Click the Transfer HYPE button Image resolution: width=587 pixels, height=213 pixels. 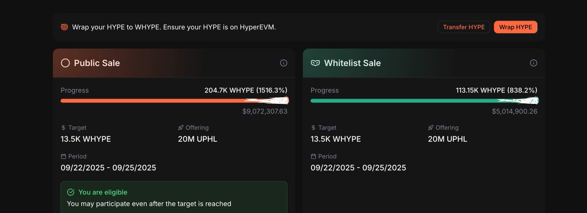pyautogui.click(x=463, y=27)
